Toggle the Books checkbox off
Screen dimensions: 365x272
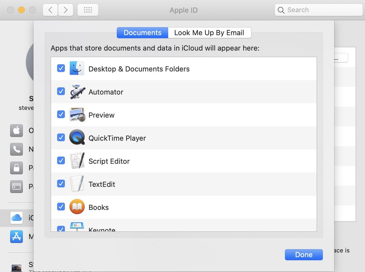tap(61, 207)
